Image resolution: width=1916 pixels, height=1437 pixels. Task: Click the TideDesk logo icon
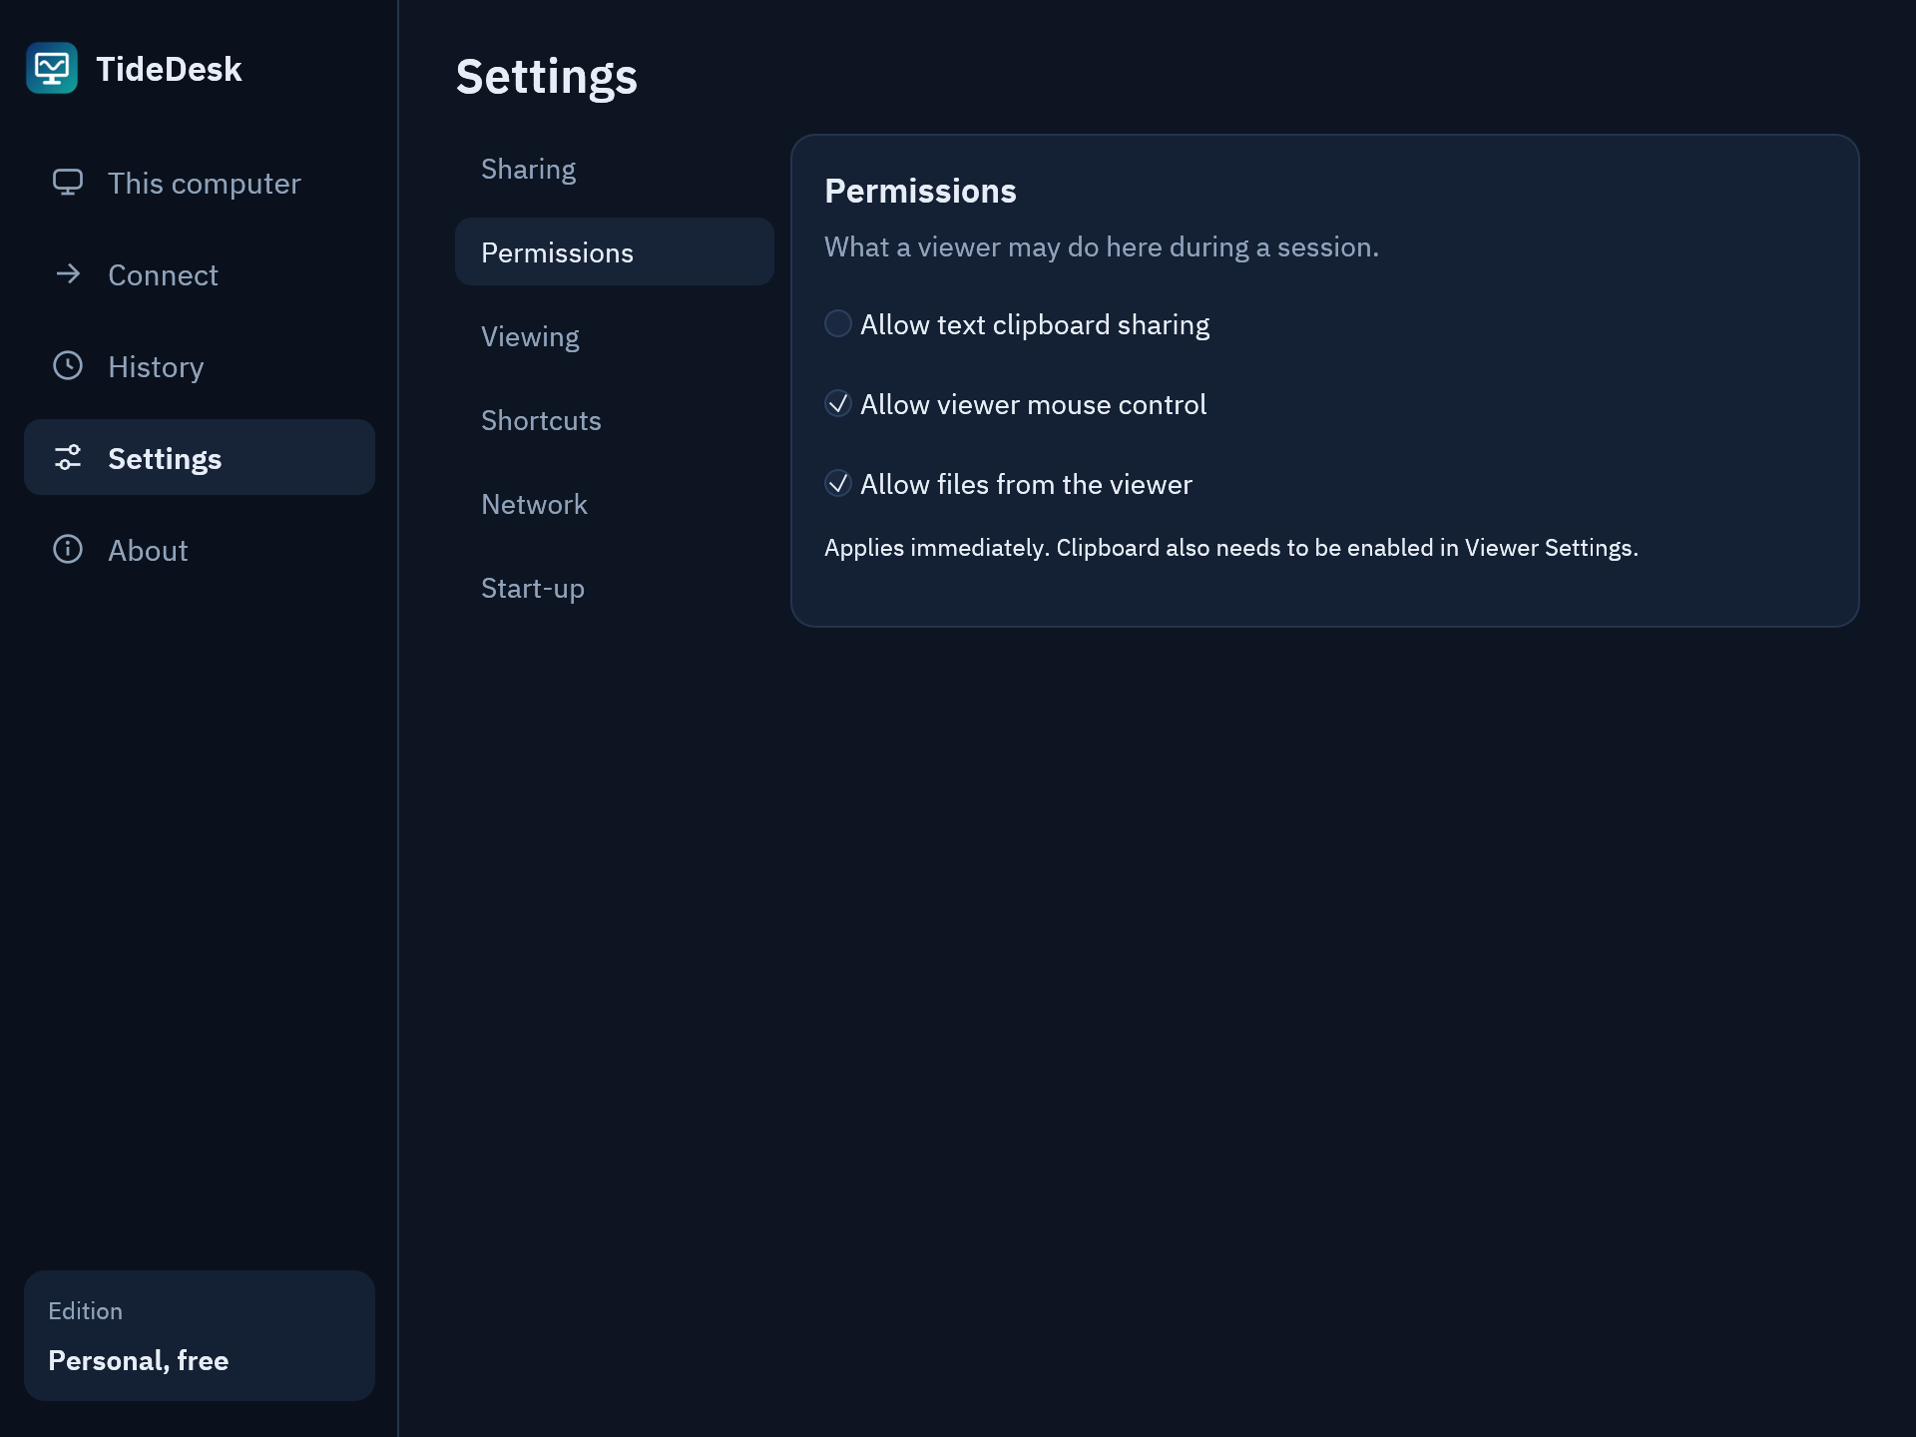click(x=52, y=68)
